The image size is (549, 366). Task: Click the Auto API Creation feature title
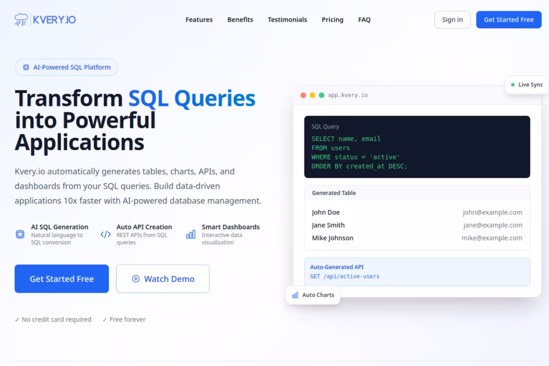point(144,227)
